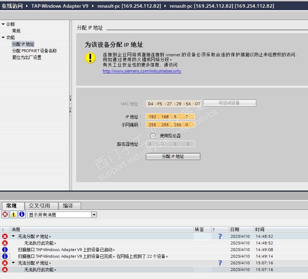Viewport: 308px width, 279px height.
Task: Select the 找到了 22 个设备 message row
Action: [x=154, y=256]
